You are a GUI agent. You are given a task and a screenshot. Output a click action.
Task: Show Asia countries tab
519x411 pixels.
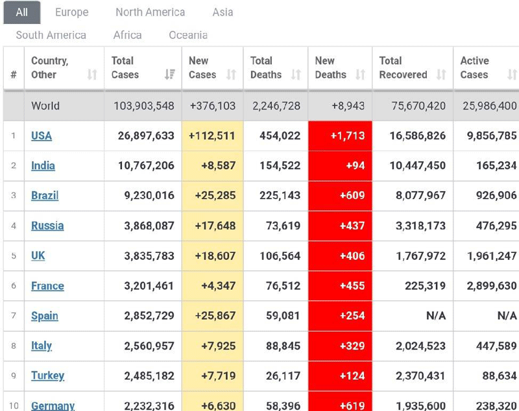(x=223, y=12)
